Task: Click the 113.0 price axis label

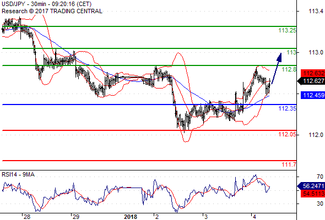Action: (316, 53)
